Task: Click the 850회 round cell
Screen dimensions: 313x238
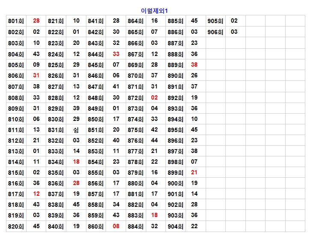Action: [96, 119]
